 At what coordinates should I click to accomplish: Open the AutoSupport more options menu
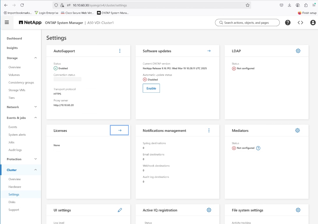pos(120,51)
